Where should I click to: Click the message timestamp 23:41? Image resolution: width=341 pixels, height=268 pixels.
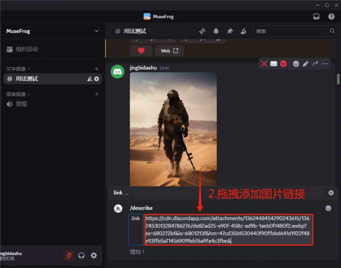tap(164, 68)
